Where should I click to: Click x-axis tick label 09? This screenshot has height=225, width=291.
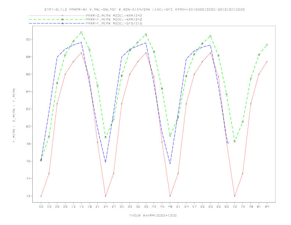[65, 207]
